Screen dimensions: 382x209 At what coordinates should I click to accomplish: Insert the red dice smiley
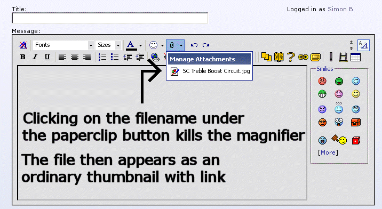[x=356, y=141]
